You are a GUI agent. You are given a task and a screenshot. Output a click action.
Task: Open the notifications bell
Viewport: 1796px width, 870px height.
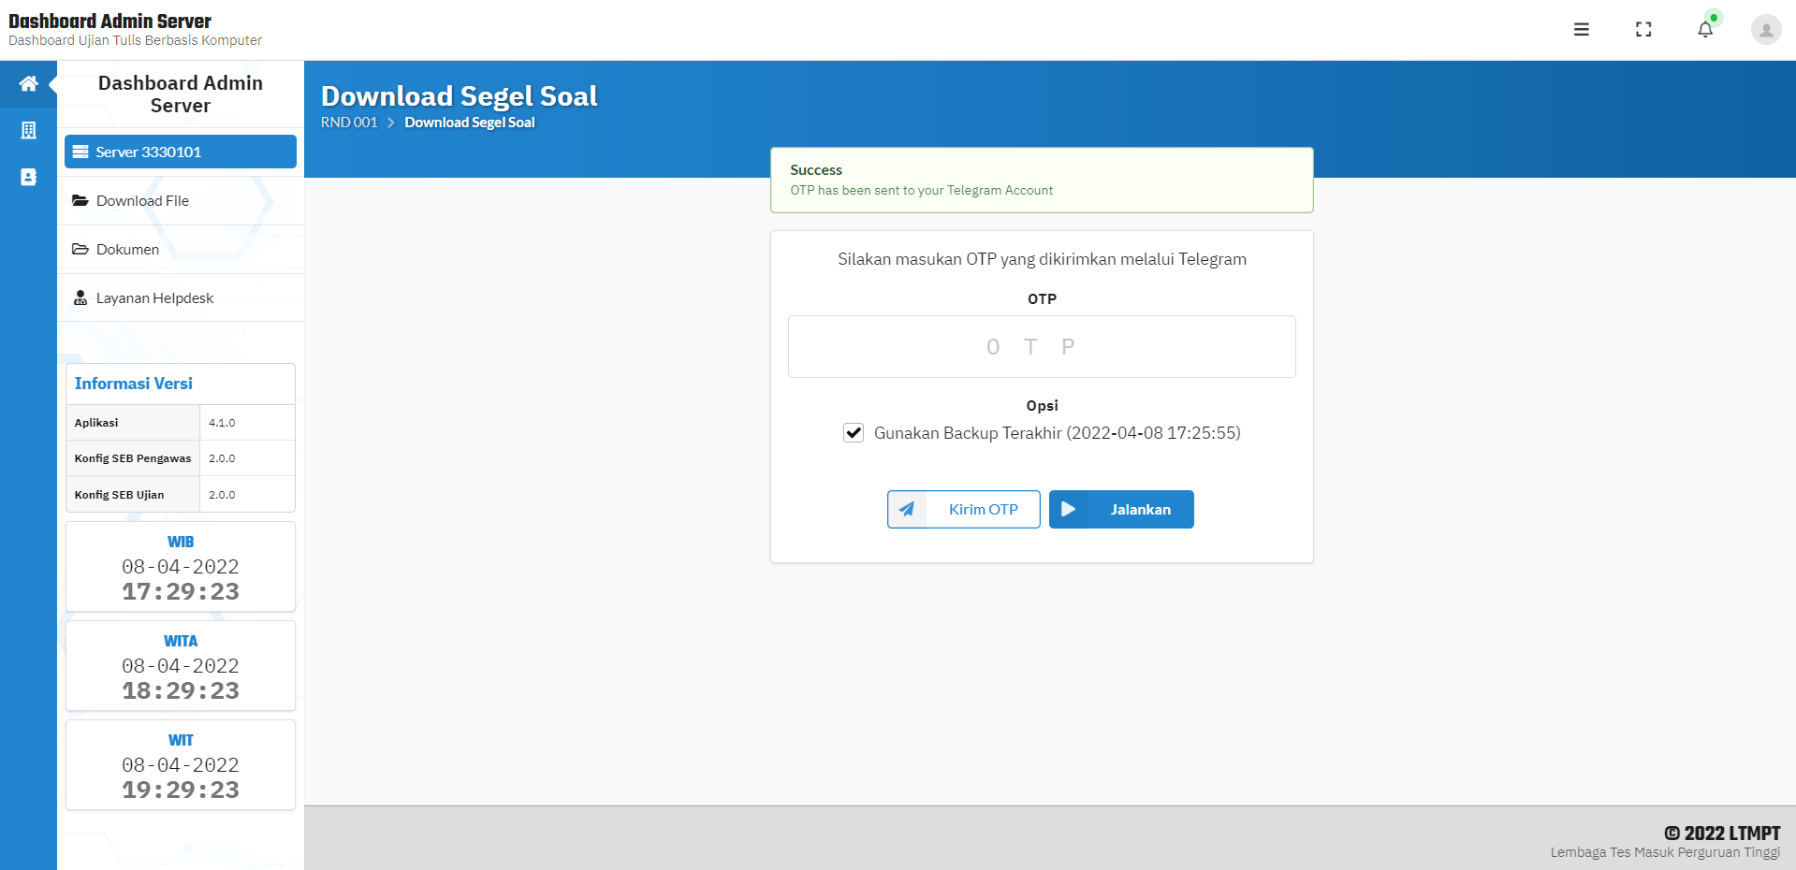point(1705,30)
